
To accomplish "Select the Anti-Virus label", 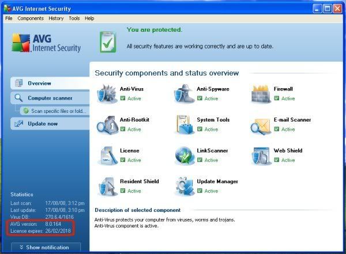I will (131, 89).
